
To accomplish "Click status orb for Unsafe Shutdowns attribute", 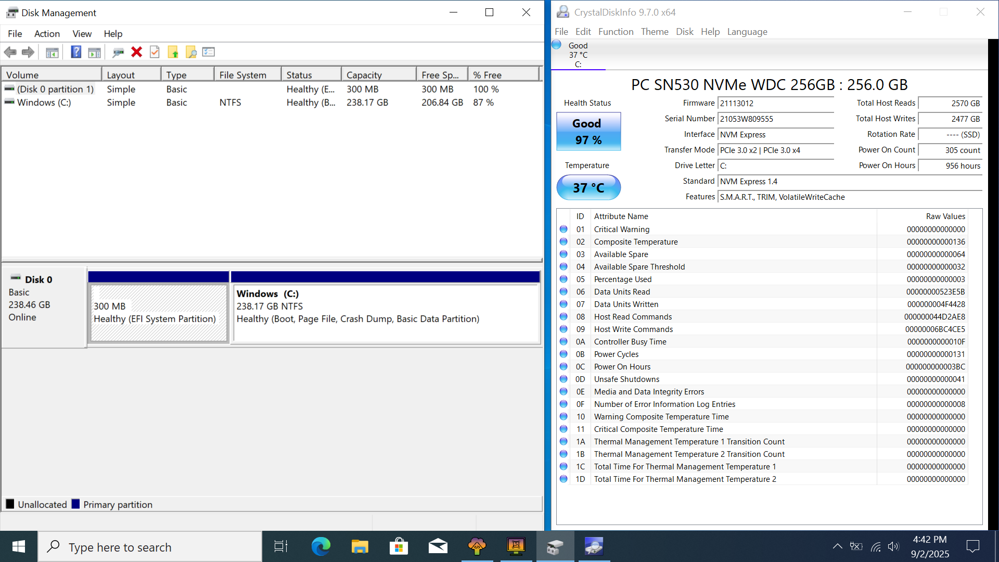I will pyautogui.click(x=563, y=379).
